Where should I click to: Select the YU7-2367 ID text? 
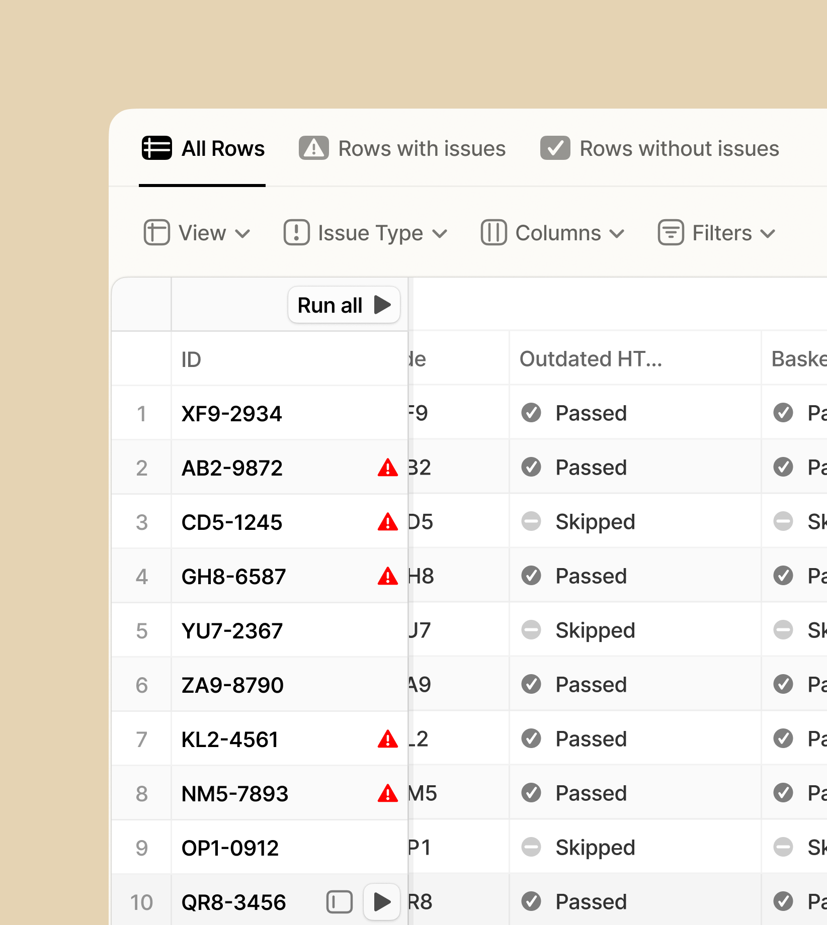[x=232, y=631]
